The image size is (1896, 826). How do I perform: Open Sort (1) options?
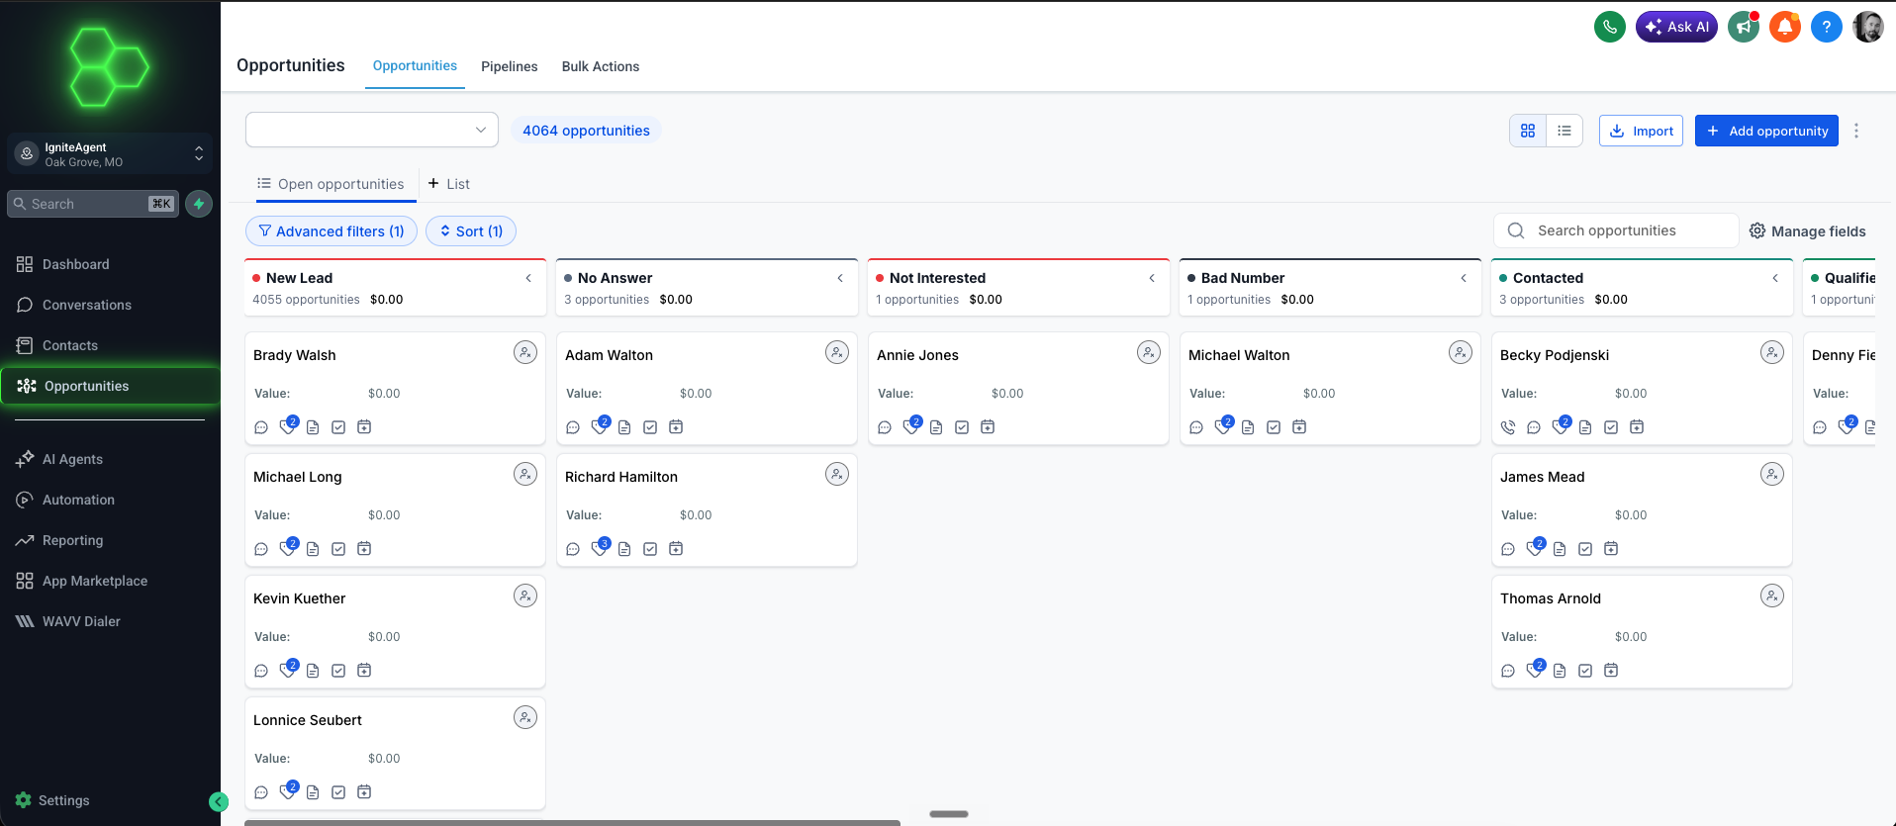tap(471, 230)
